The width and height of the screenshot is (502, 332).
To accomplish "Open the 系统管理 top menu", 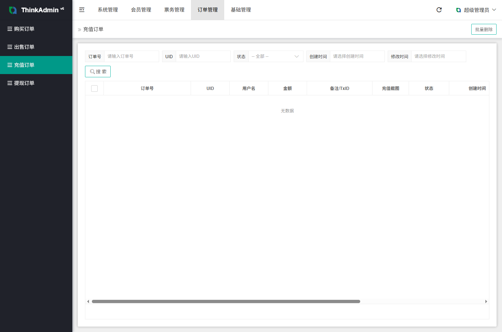I will click(x=108, y=10).
